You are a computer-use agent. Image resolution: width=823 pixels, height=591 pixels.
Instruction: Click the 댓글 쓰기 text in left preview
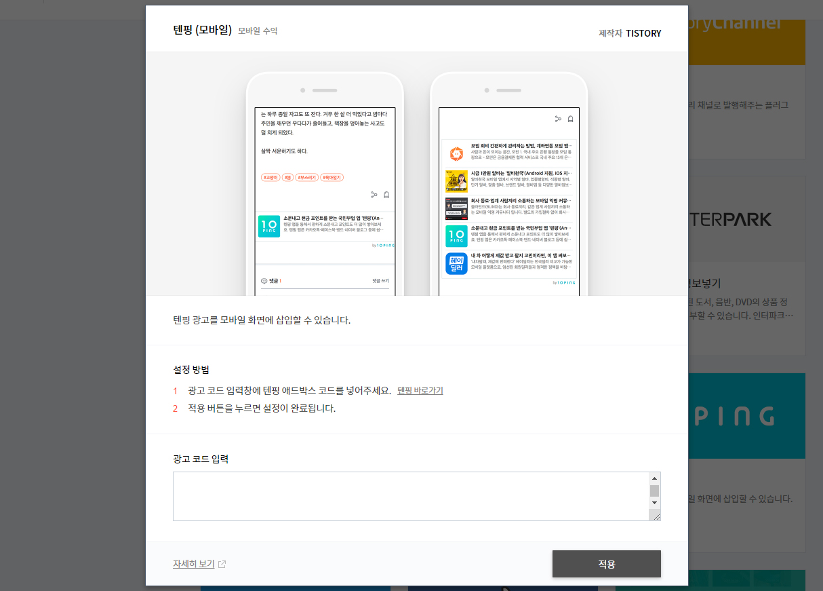[381, 281]
